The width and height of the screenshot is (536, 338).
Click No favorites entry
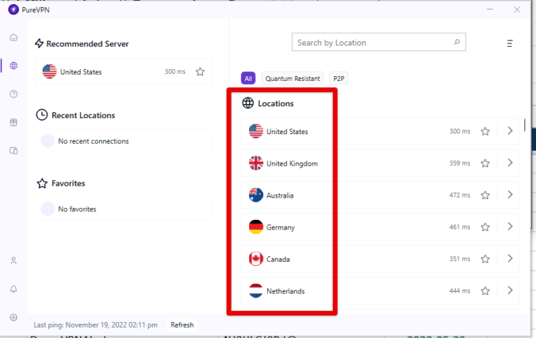tap(123, 209)
